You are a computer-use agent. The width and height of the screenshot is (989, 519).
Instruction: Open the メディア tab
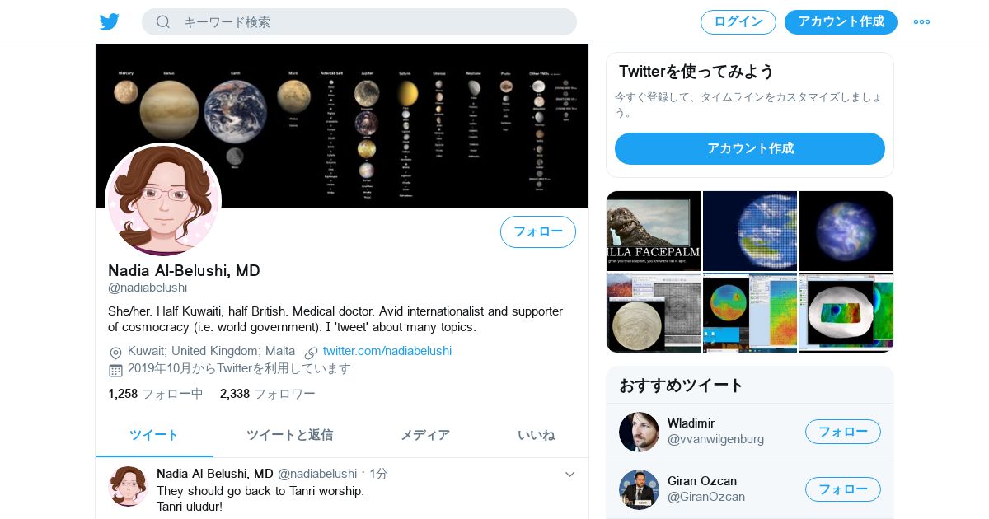click(425, 435)
